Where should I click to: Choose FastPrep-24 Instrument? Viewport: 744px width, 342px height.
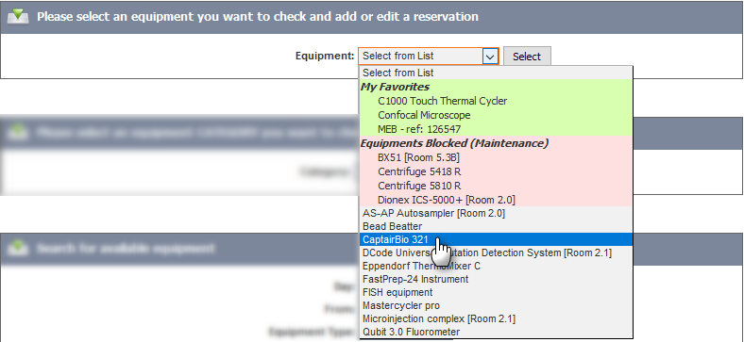pos(496,279)
